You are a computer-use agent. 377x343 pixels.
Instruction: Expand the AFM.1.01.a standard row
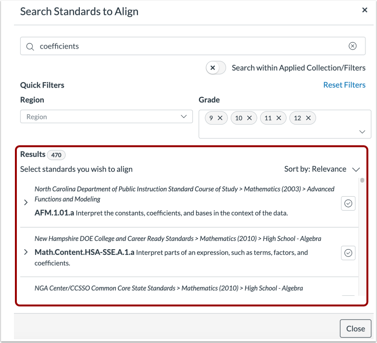26,203
